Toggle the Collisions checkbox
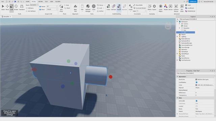Viewport: 216px width, 121px height. [27, 8]
